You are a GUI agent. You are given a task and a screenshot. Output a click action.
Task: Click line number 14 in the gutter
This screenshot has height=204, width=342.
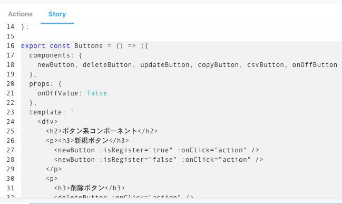pyautogui.click(x=11, y=27)
